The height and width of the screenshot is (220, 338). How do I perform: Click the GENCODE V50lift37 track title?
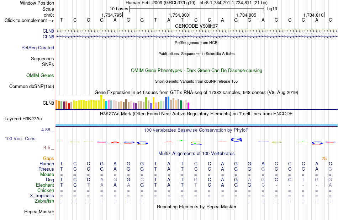pos(196,26)
